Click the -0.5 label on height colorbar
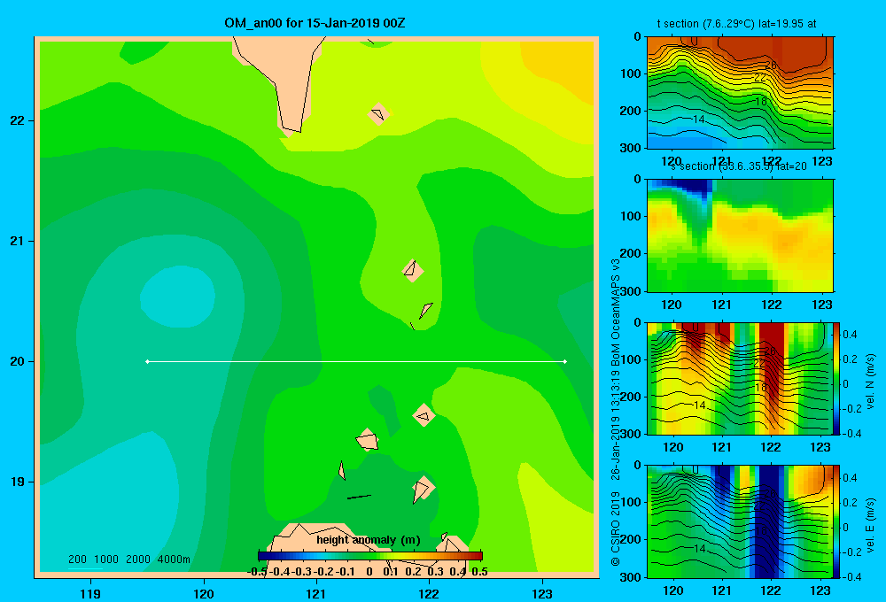The image size is (886, 602). [257, 572]
